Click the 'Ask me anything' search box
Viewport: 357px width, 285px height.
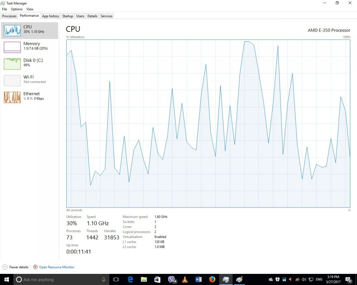pyautogui.click(x=61, y=279)
